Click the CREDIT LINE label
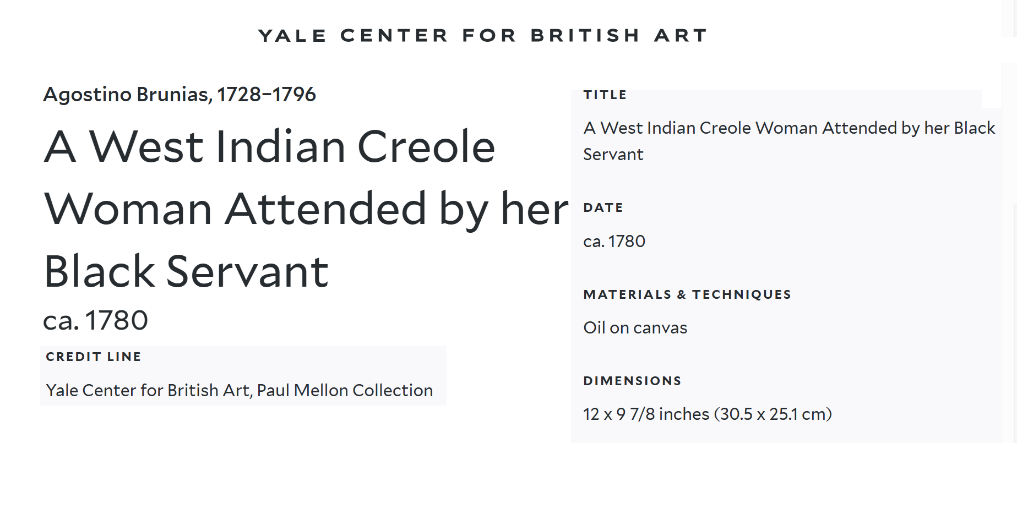Viewport: 1017px width, 509px height. tap(94, 357)
